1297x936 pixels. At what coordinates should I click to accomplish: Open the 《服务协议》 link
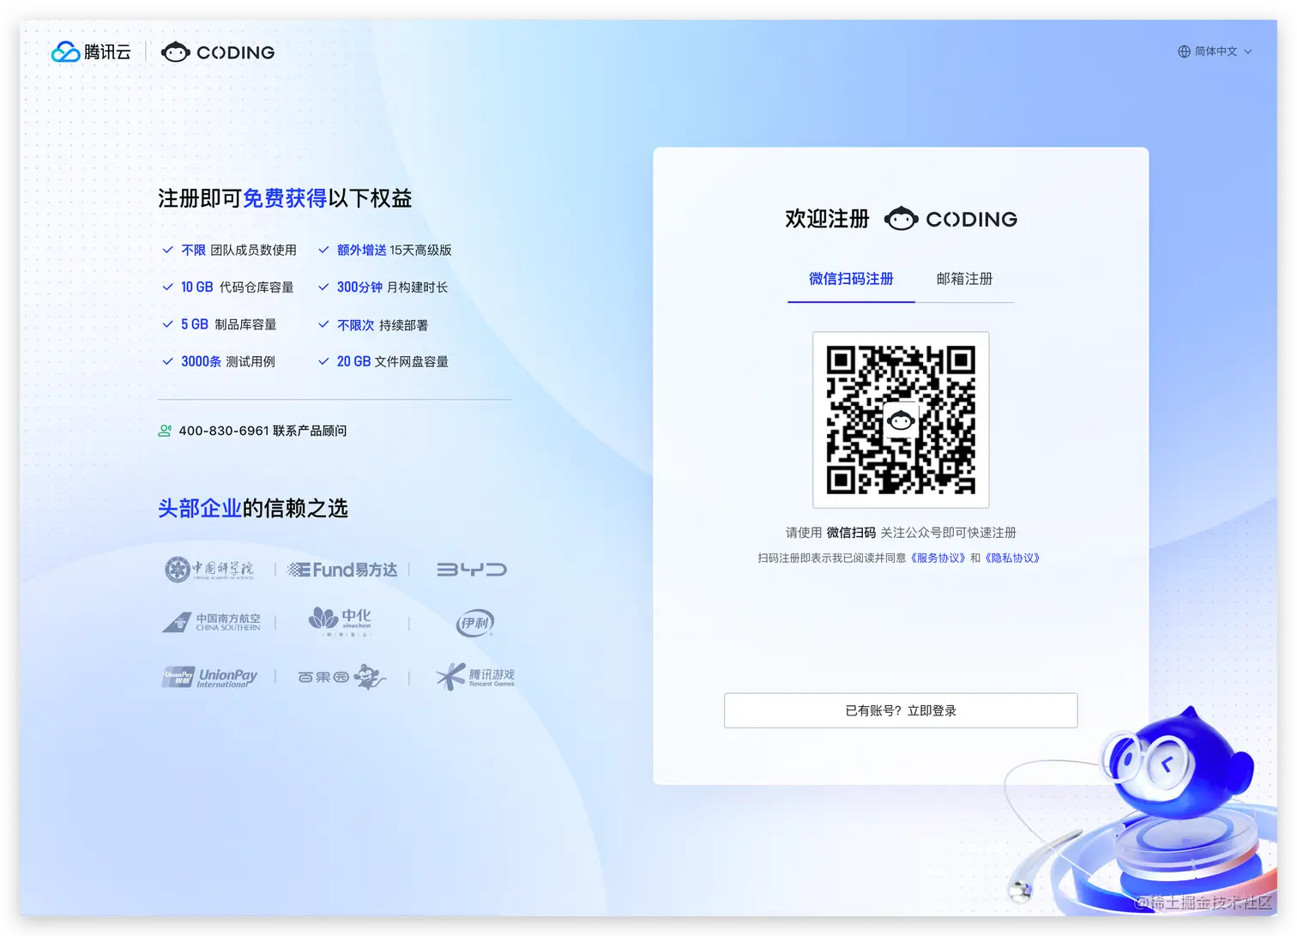[937, 558]
